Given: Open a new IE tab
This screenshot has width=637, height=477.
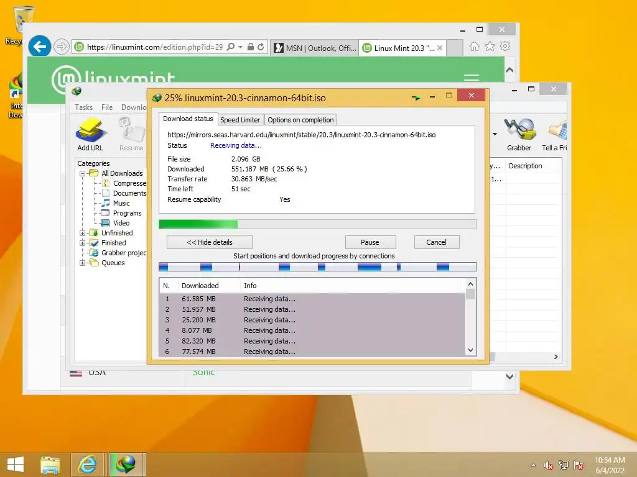Looking at the screenshot, I should click(x=455, y=48).
